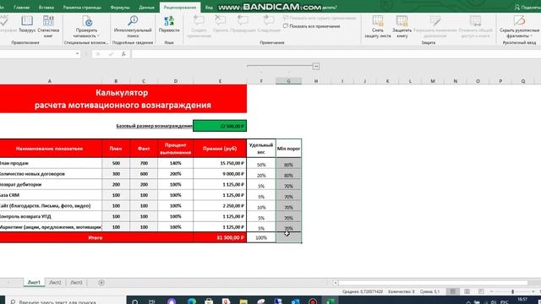Screen dimensions: 541x304
Task: Switch to the Лист3 sheet tab
Action: point(76,283)
